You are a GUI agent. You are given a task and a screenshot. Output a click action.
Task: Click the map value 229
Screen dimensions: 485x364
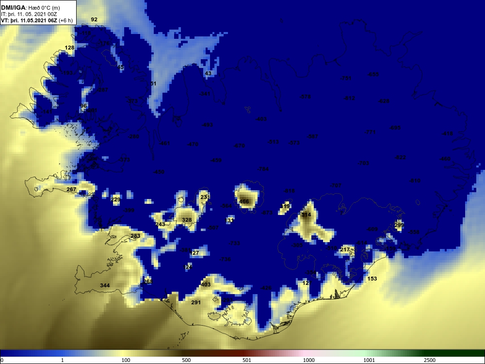click(x=115, y=199)
